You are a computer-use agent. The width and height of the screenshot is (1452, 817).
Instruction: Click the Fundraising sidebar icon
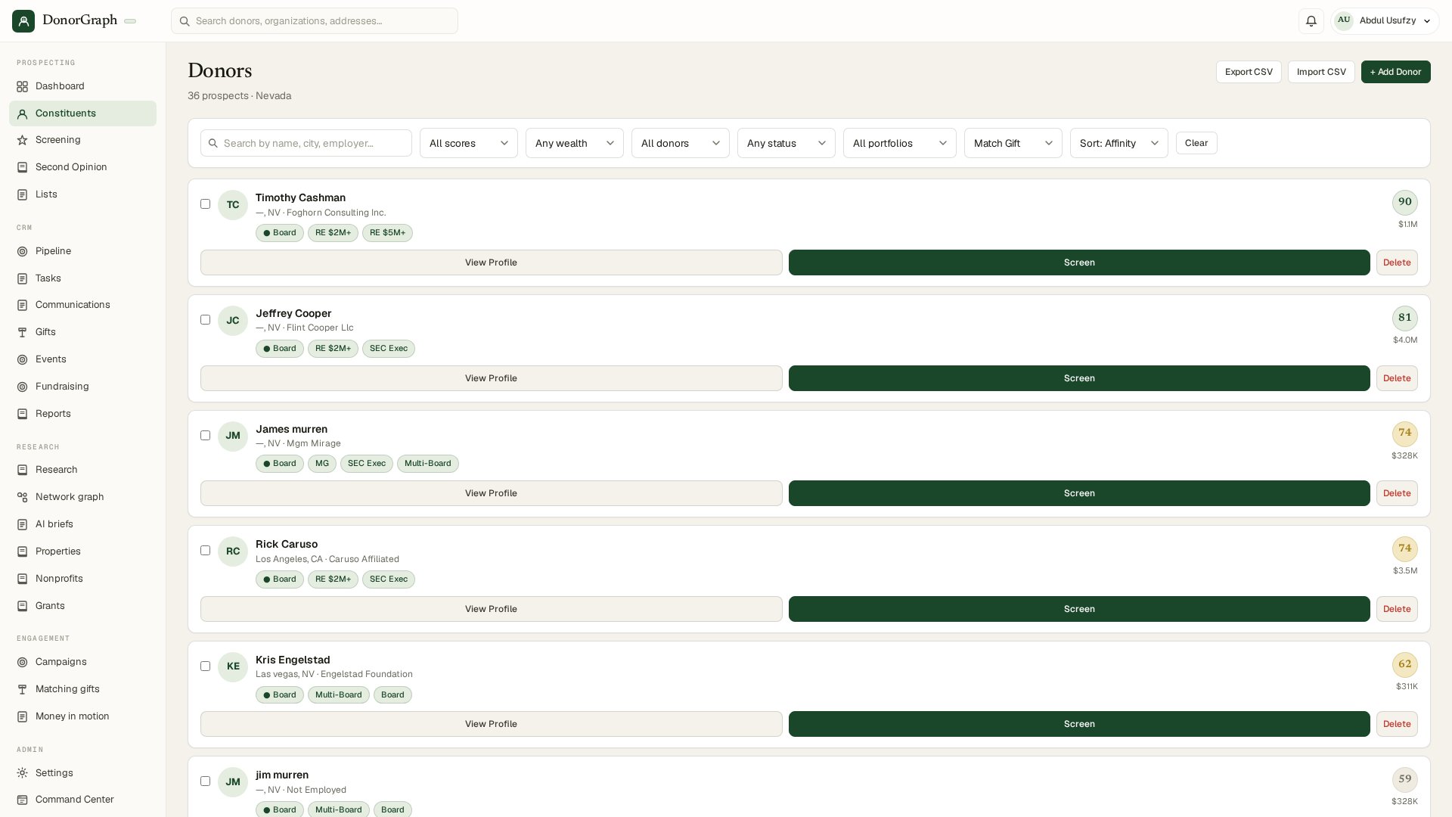23,387
